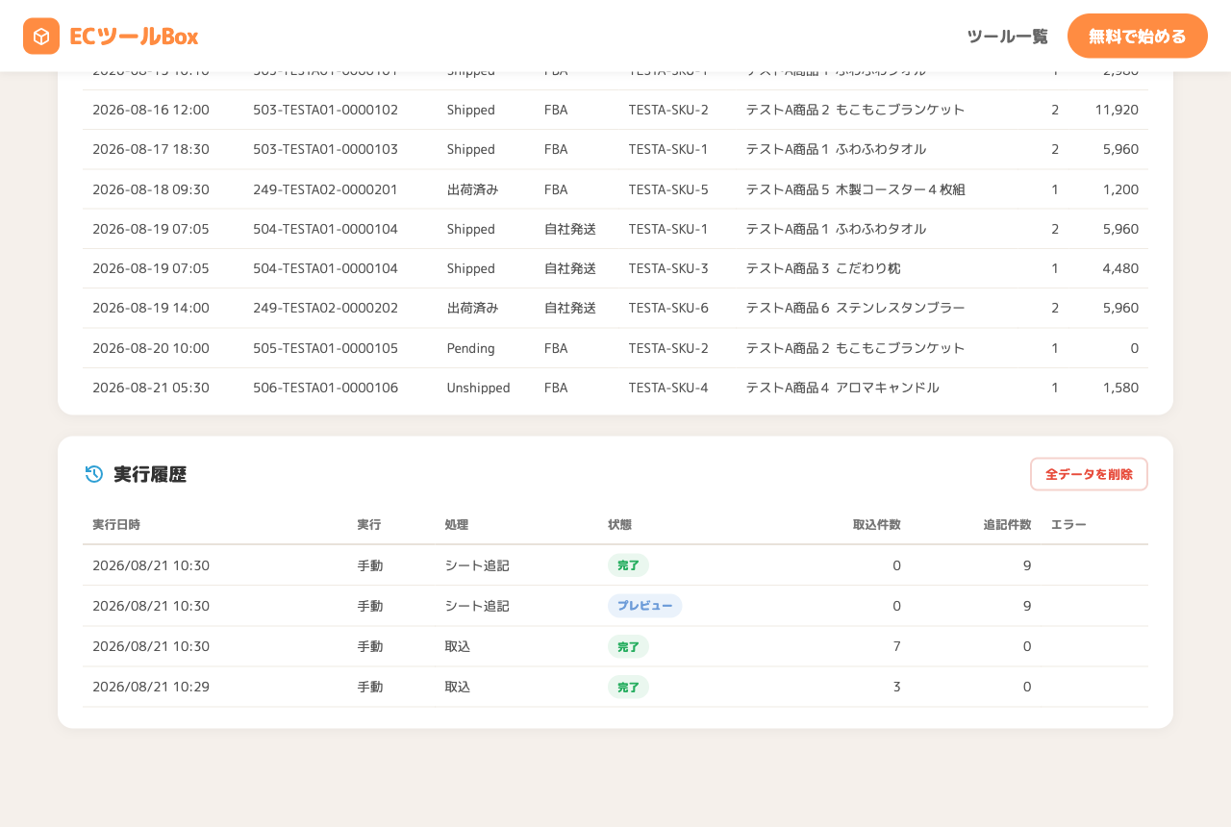
Task: Open the ECツールBox home link text
Action: [134, 37]
